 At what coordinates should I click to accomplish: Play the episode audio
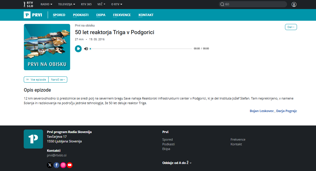78,49
